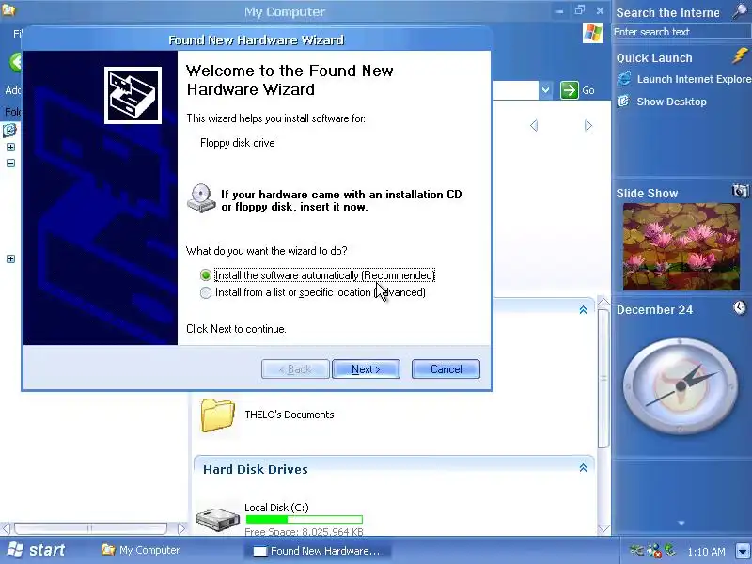752x564 pixels.
Task: Click 'Free Space: 8,025,964 KB' text
Action: click(x=304, y=531)
